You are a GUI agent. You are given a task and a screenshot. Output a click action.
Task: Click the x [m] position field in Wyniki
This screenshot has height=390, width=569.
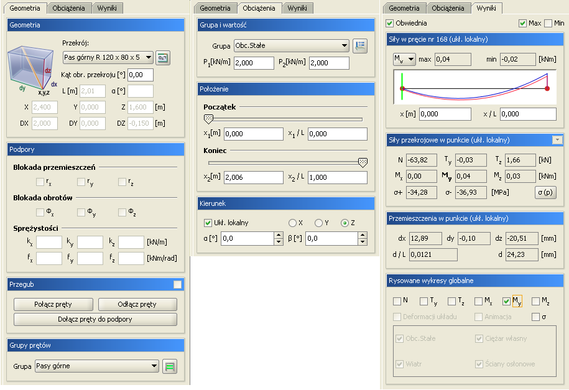(445, 114)
